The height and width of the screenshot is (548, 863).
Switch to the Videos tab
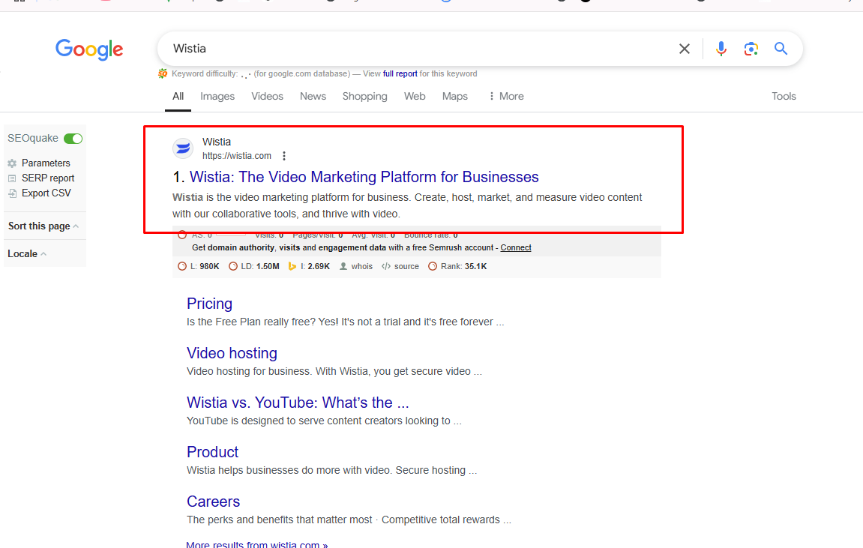[x=267, y=96]
